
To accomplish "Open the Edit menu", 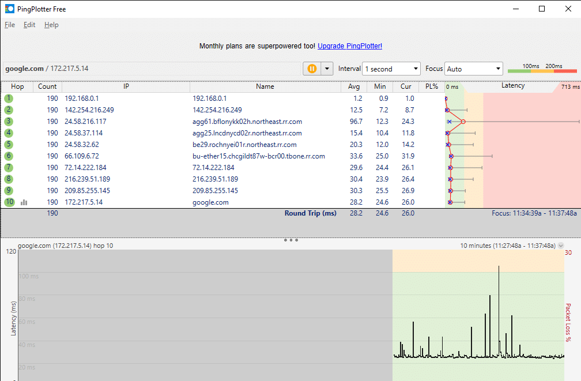I will point(29,25).
